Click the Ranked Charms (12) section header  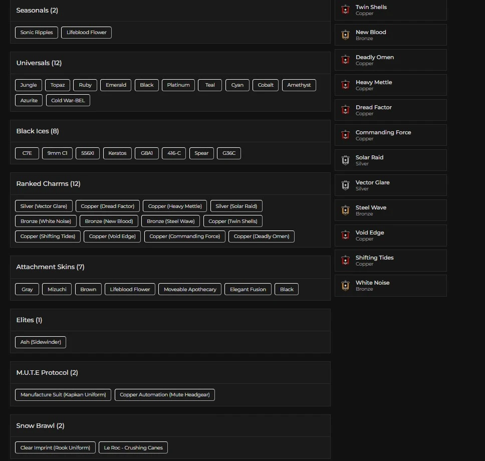pos(48,184)
